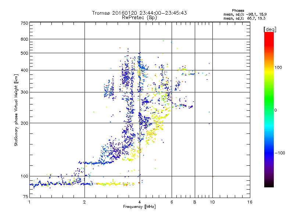294x220 pixels.
Task: Click y-axis tick label "300"
Action: [x=24, y=92]
